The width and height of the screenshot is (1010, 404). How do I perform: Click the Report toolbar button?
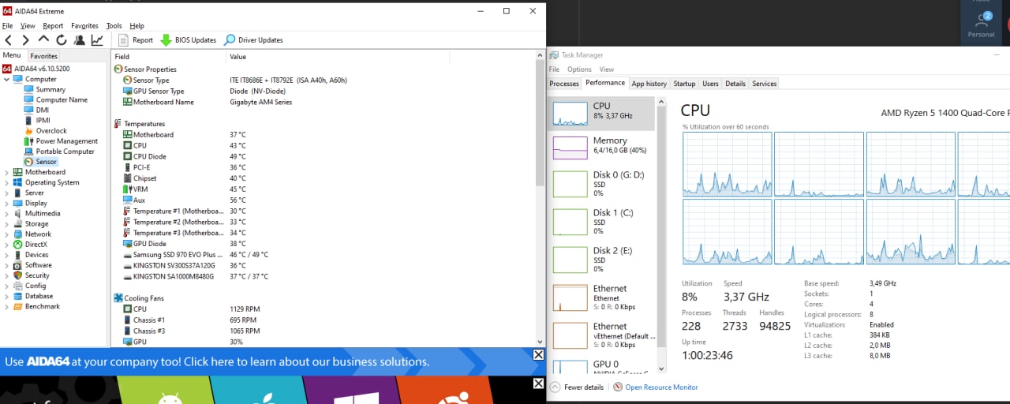(136, 39)
